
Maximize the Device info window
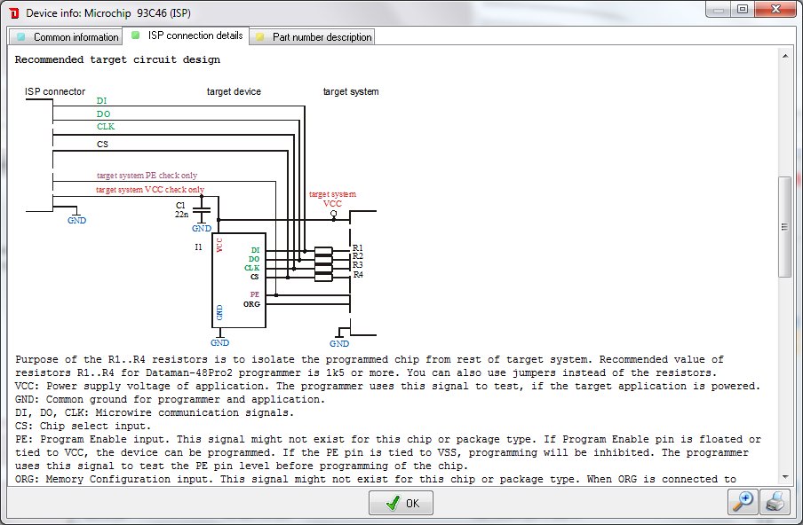point(741,10)
